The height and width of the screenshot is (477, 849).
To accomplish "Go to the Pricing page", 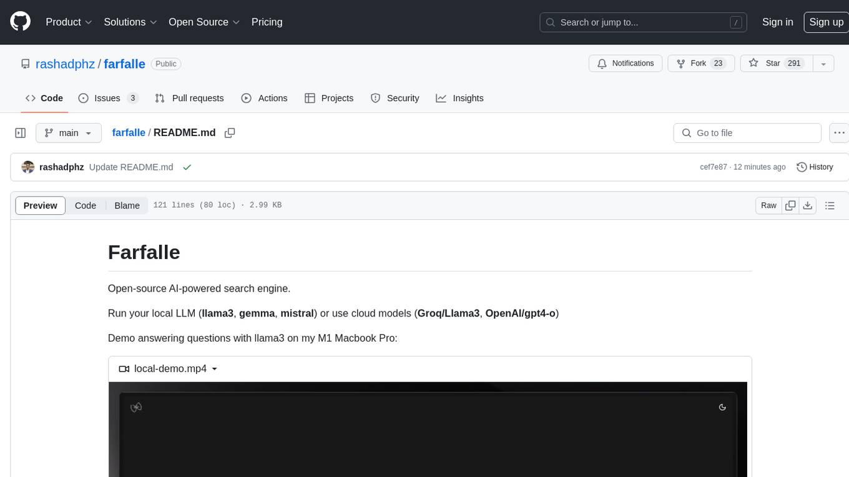I will [x=267, y=22].
